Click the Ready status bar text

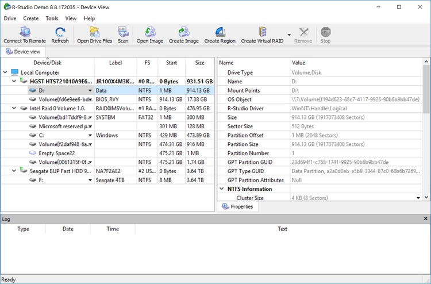pyautogui.click(x=8, y=279)
